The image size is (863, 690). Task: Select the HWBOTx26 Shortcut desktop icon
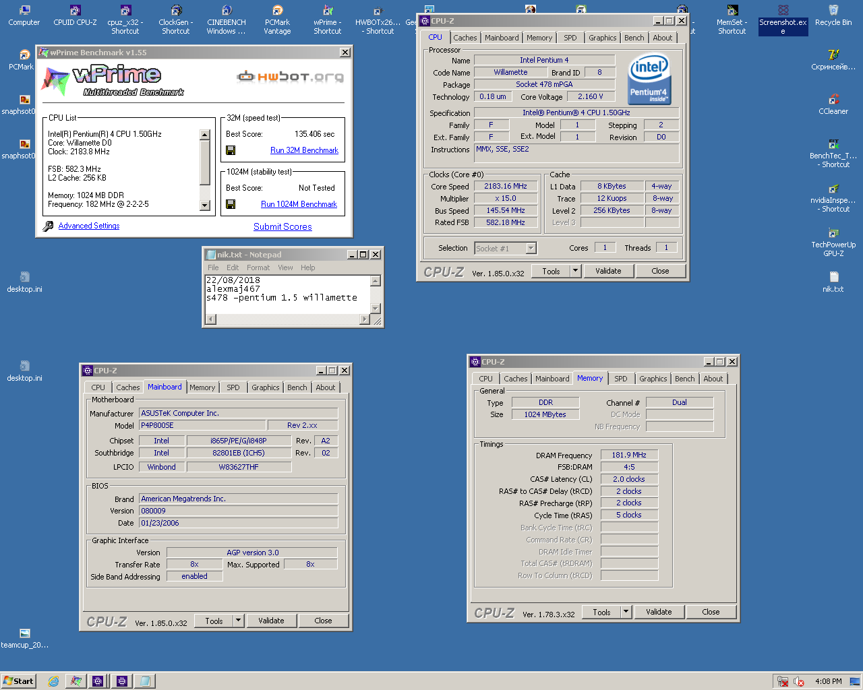[x=378, y=20]
